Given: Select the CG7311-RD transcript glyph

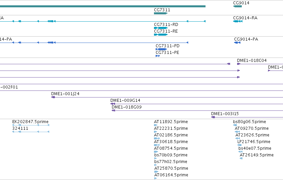Looking at the screenshot, I should pyautogui.click(x=161, y=28).
